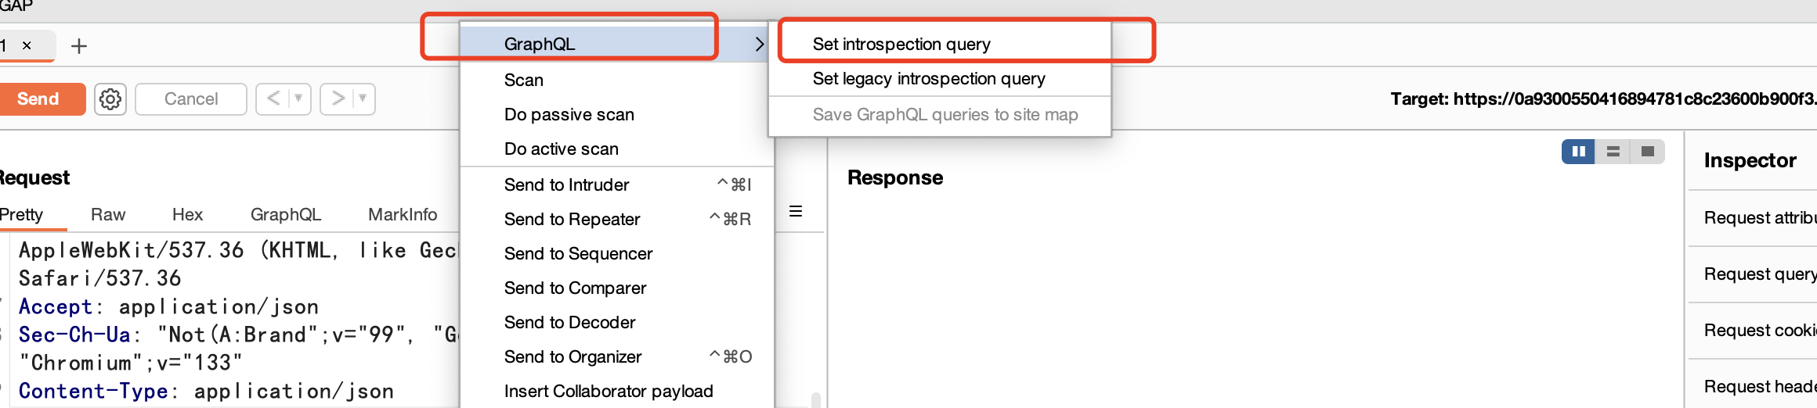Open the back history dropdown arrow
Viewport: 1817px width, 408px height.
click(x=298, y=98)
